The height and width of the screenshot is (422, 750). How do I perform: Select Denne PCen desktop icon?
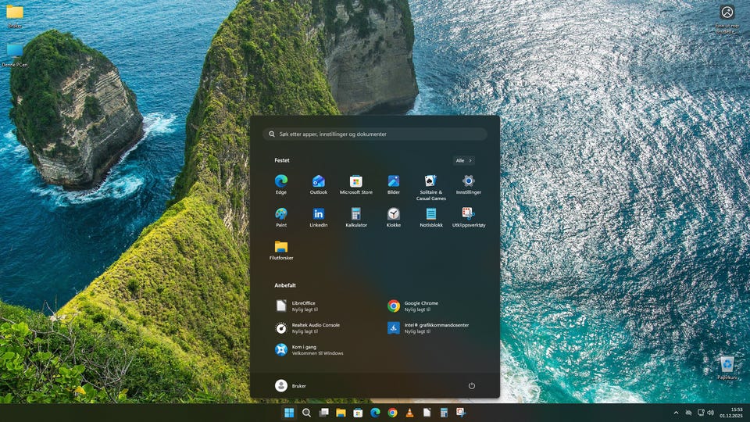(15, 55)
